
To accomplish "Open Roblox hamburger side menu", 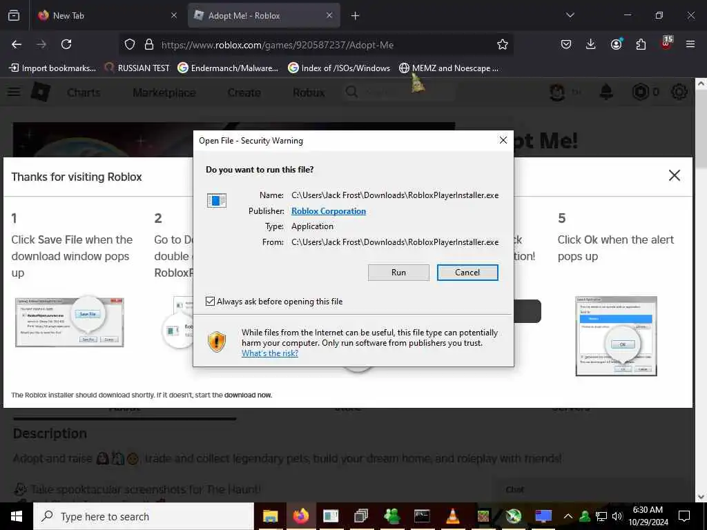I will (x=14, y=92).
